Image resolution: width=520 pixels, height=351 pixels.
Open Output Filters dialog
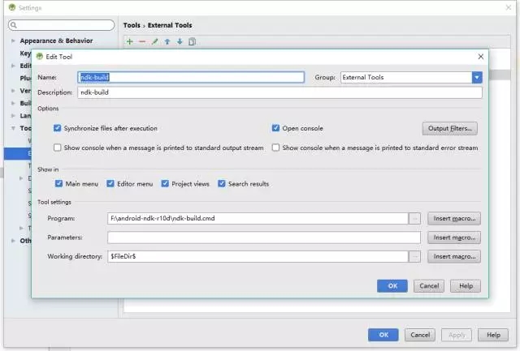click(x=449, y=128)
